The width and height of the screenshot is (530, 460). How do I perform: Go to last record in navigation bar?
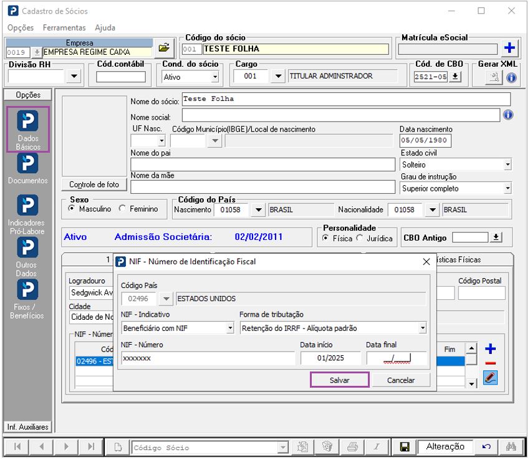(91, 447)
